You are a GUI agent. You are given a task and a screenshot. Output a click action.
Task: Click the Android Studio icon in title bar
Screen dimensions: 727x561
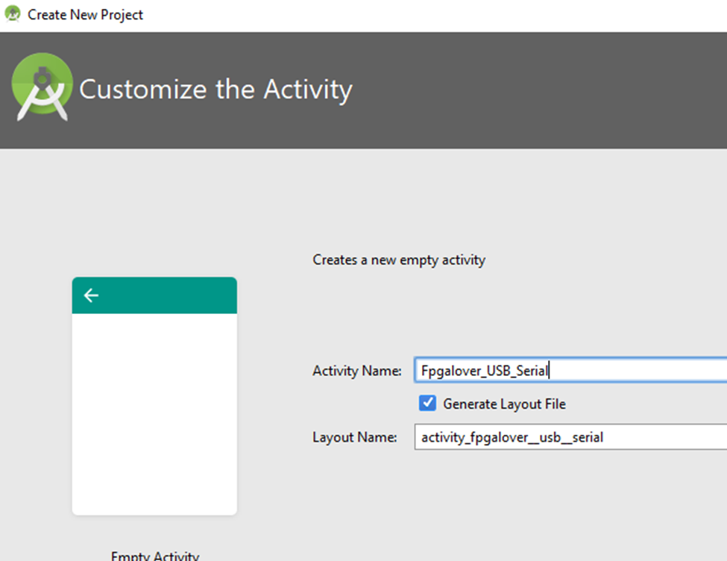click(x=13, y=14)
